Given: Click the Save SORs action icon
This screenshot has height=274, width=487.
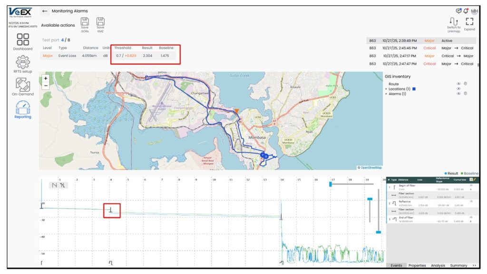Looking at the screenshot, I should coord(85,21).
